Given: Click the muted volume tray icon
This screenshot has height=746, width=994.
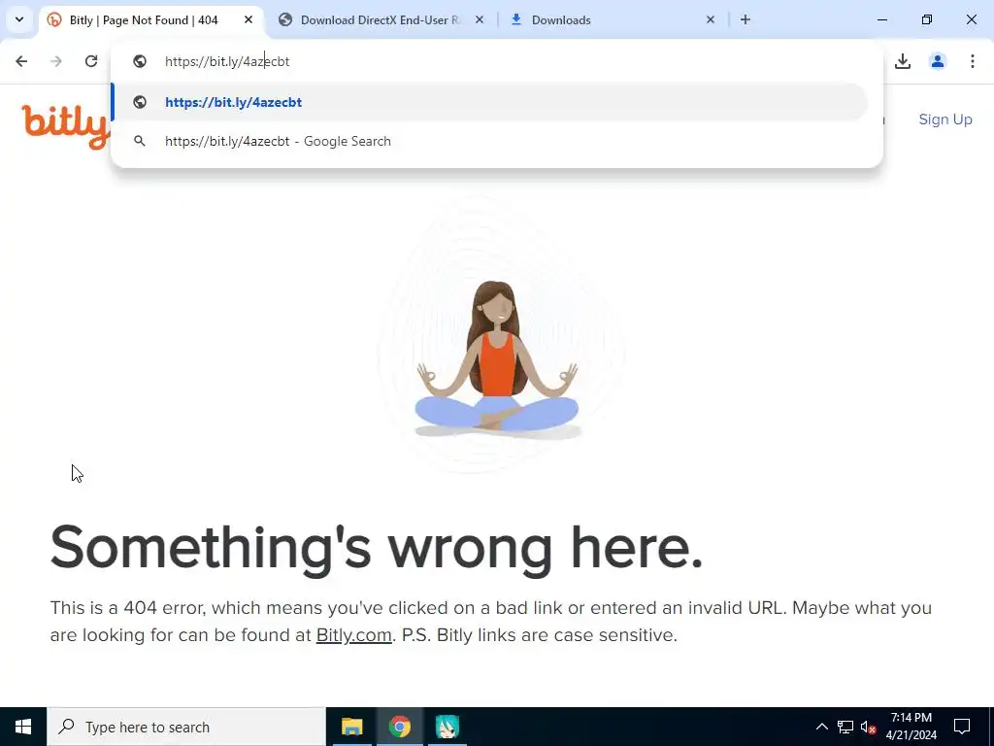Looking at the screenshot, I should point(868,727).
